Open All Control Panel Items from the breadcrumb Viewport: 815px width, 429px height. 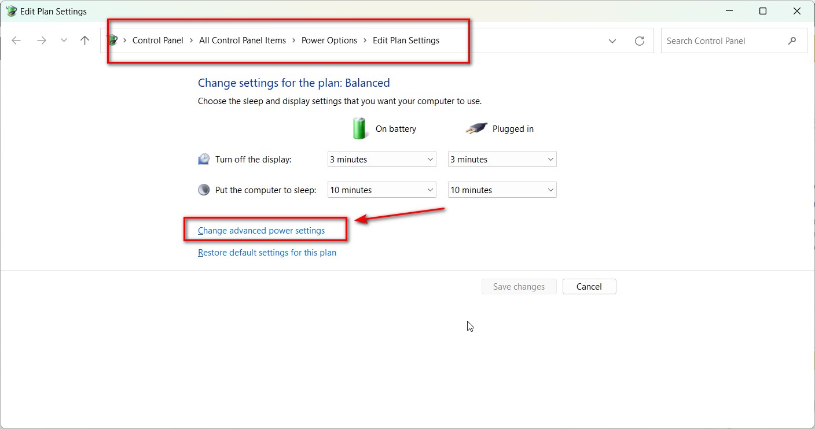click(243, 40)
